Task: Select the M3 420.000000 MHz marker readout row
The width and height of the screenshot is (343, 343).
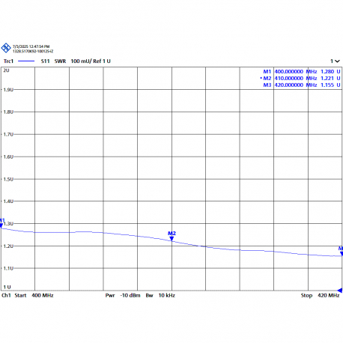Action: (302, 85)
